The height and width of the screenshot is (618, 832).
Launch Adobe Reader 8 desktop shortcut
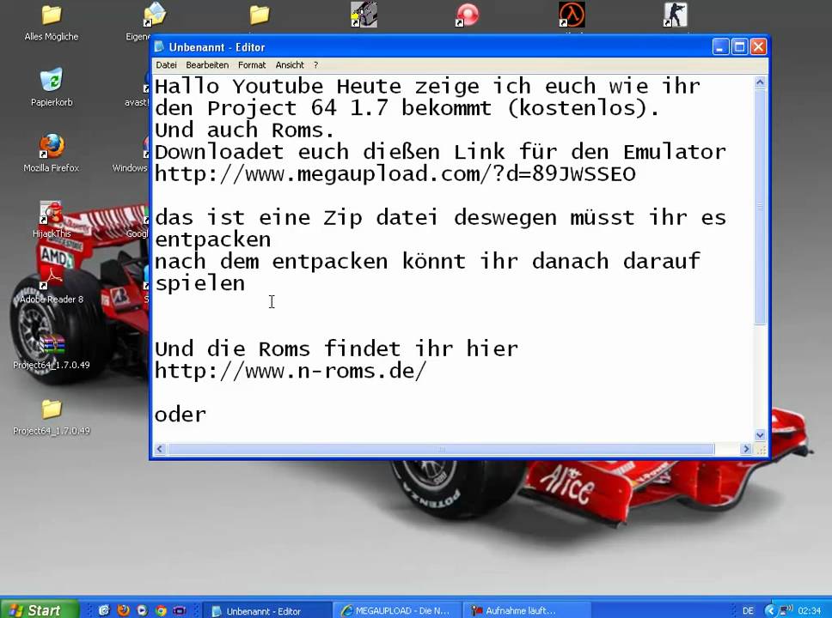[x=52, y=285]
